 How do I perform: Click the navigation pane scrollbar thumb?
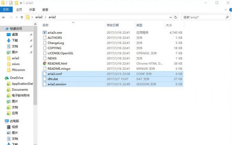(35, 65)
